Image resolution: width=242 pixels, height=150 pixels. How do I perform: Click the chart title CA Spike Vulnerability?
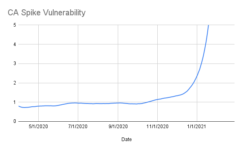click(x=47, y=13)
